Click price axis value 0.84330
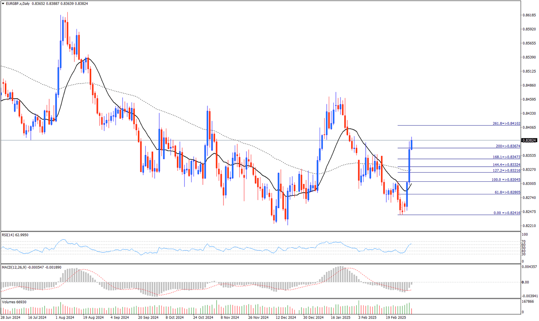Image resolution: width=539 pixels, height=321 pixels. coord(529,113)
